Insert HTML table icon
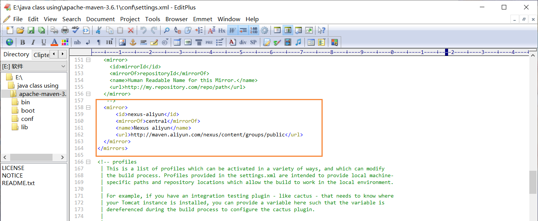 [x=177, y=42]
